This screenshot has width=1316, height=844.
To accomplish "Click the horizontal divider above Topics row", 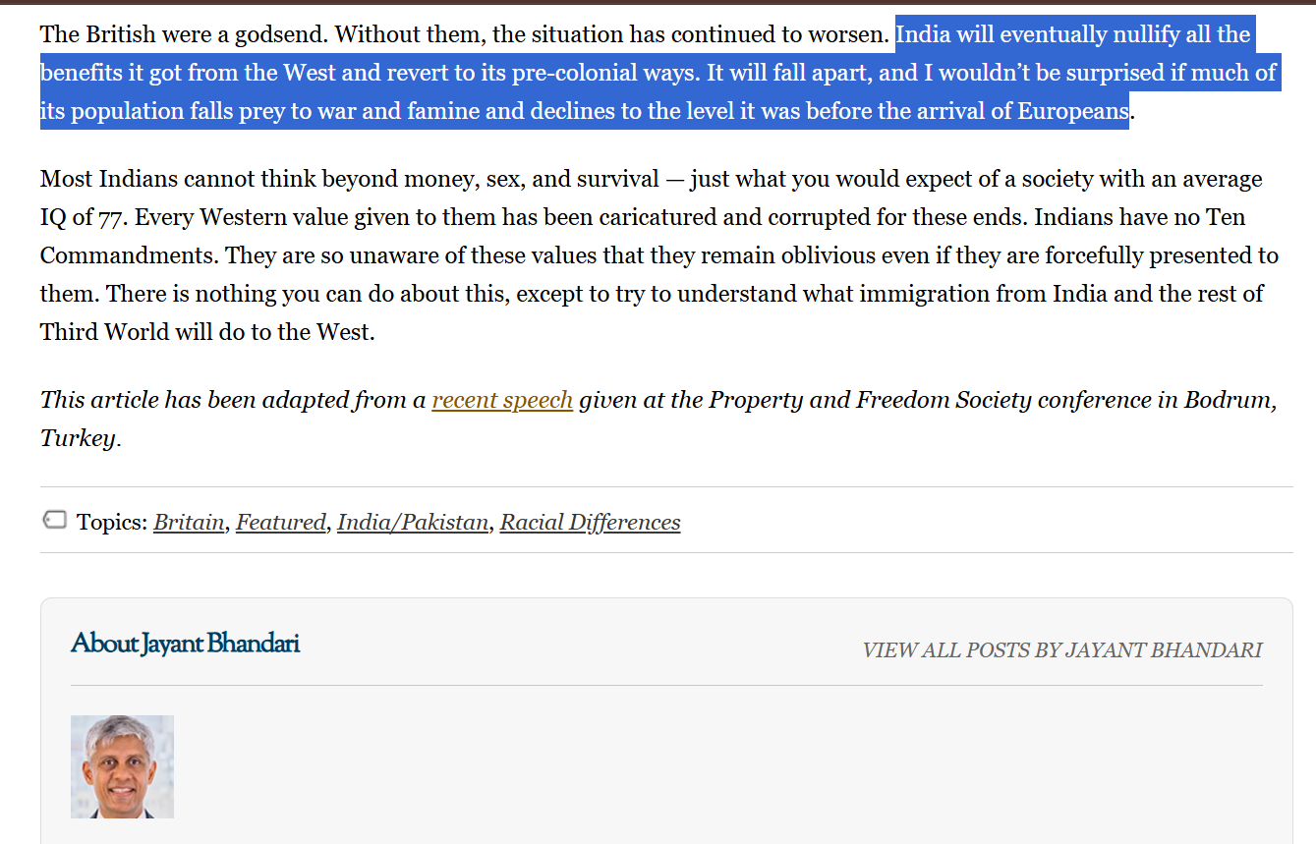I will (x=666, y=486).
